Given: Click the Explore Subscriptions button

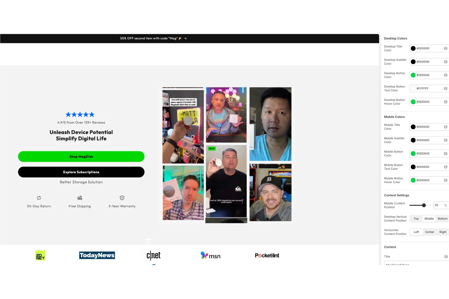Looking at the screenshot, I should click(x=81, y=172).
